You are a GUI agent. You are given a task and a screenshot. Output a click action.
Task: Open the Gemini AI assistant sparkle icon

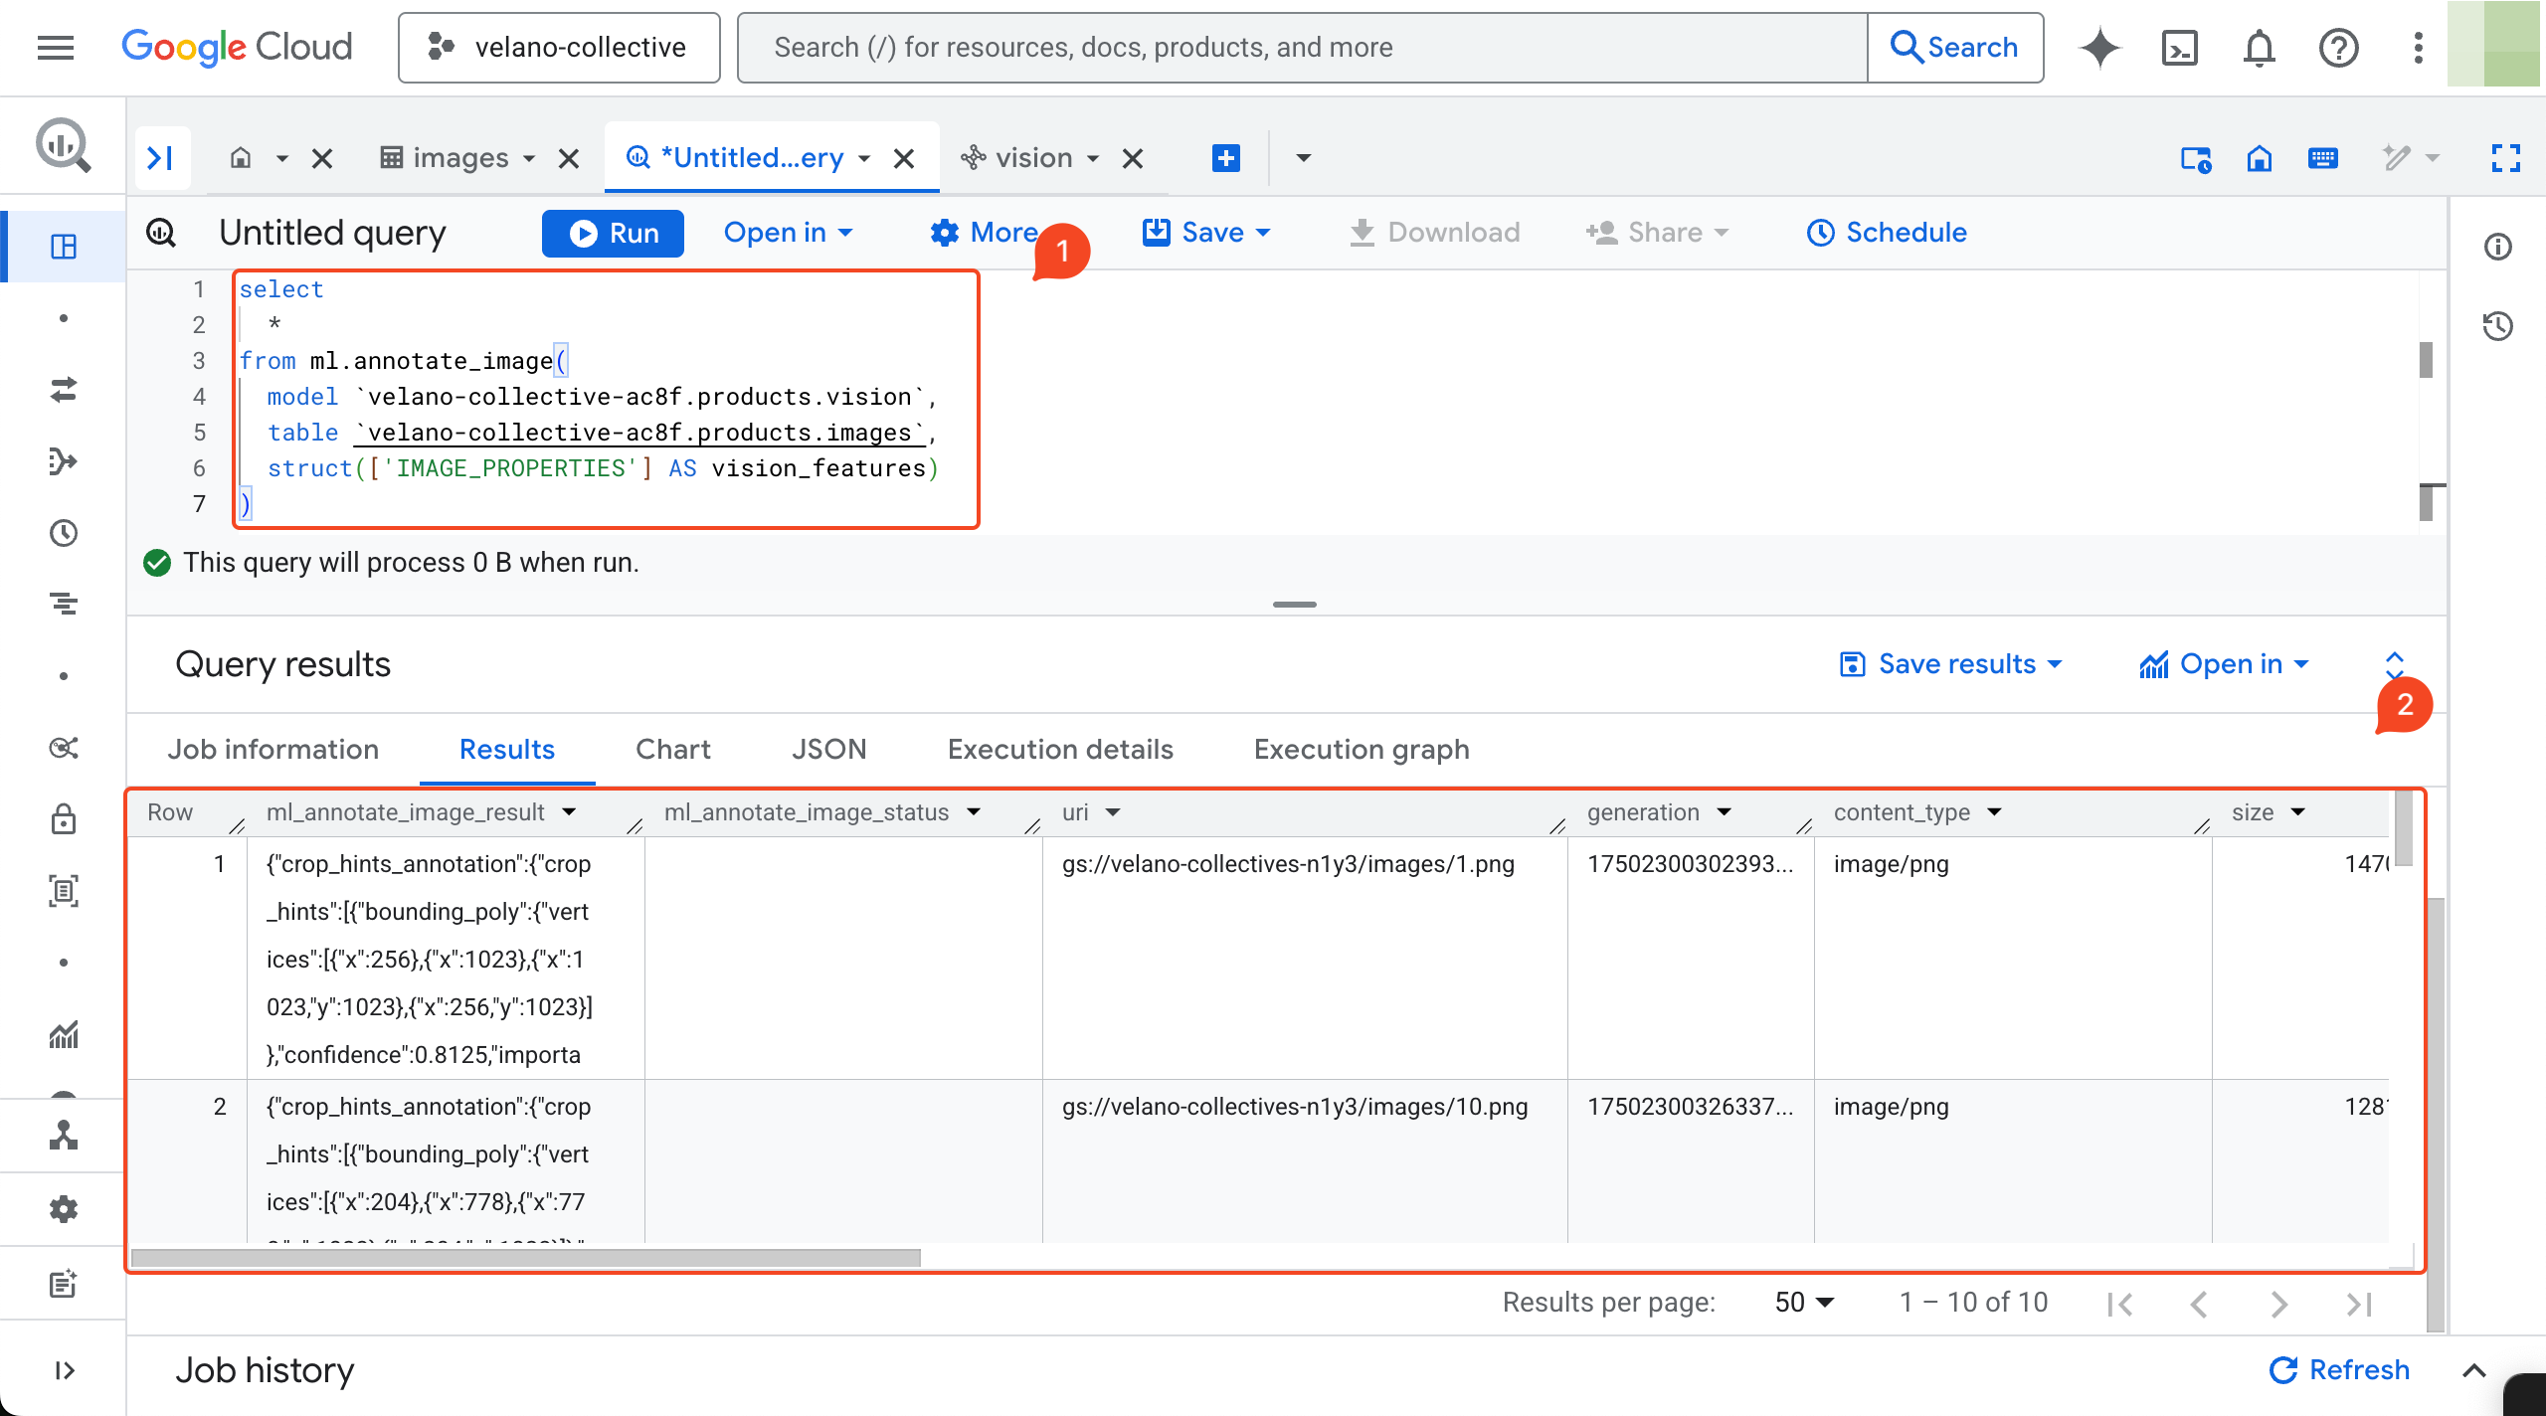pyautogui.click(x=2099, y=47)
